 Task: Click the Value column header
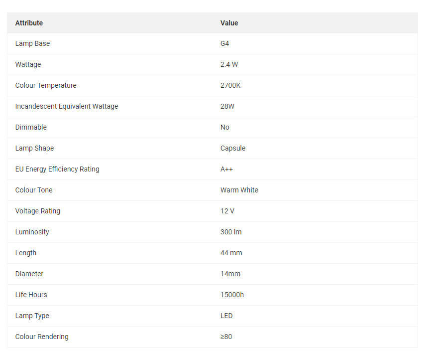coord(229,23)
